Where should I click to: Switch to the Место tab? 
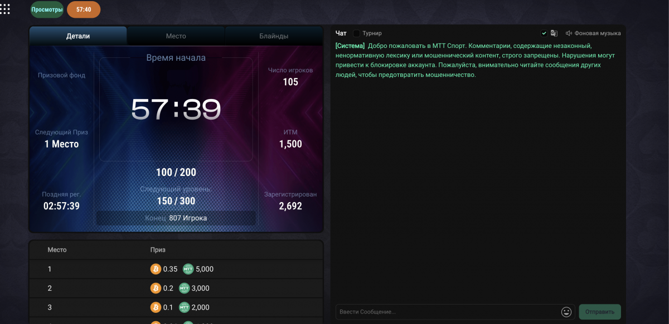(176, 36)
